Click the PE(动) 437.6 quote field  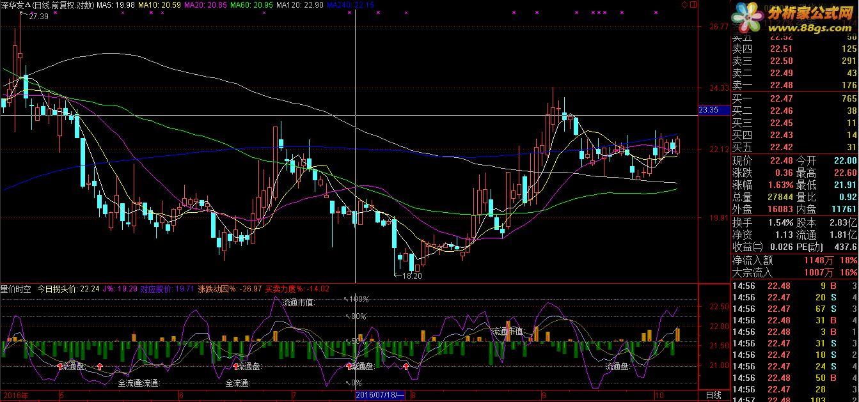click(826, 247)
